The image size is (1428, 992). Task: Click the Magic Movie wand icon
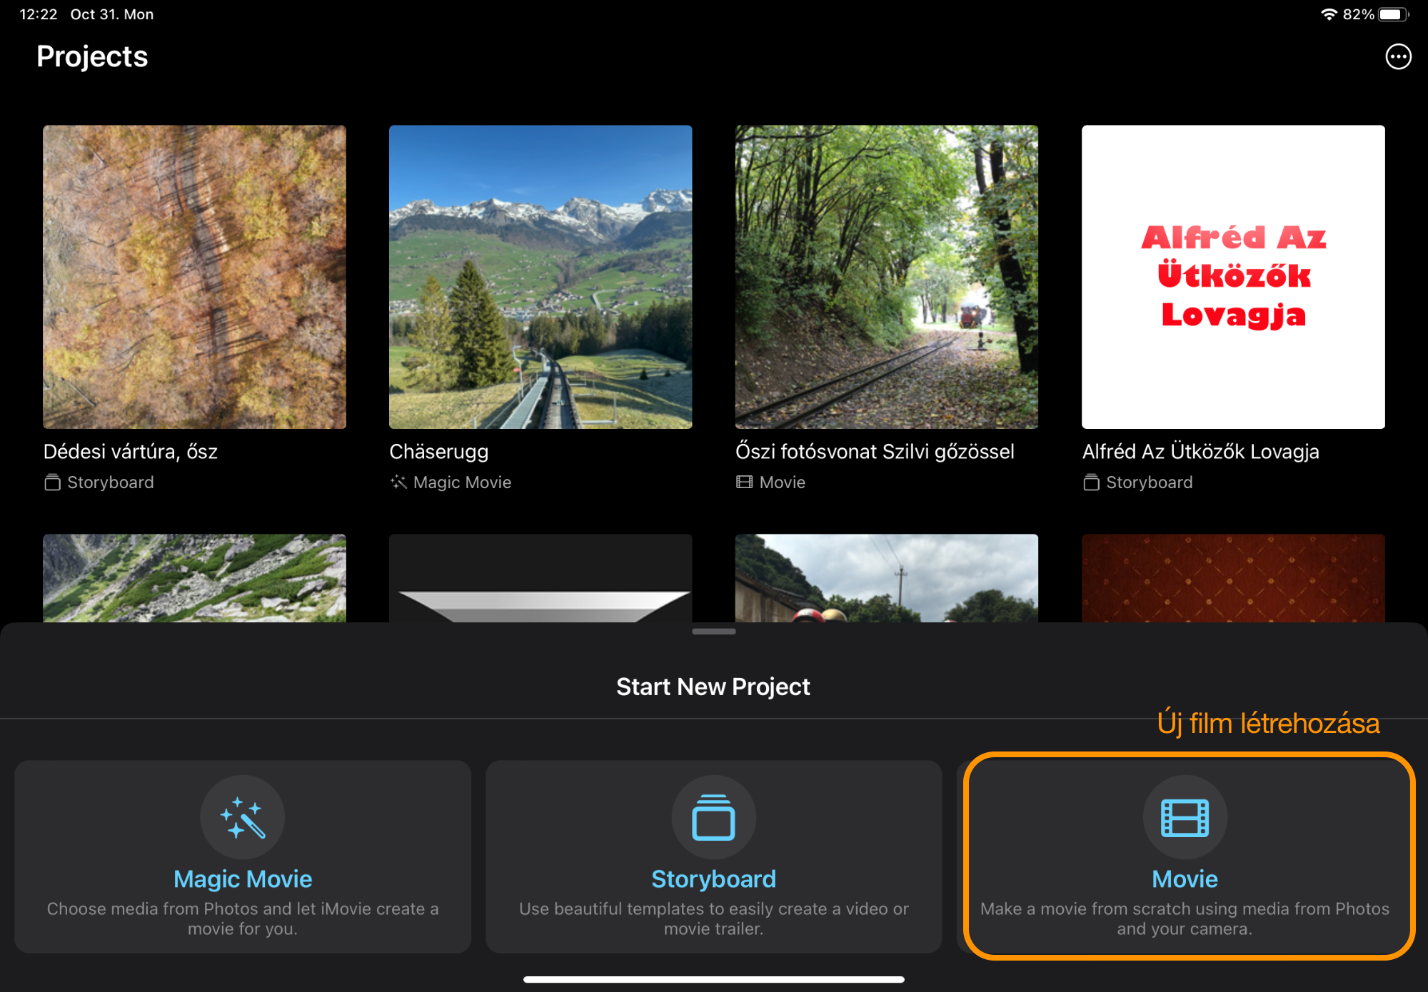[x=243, y=817]
